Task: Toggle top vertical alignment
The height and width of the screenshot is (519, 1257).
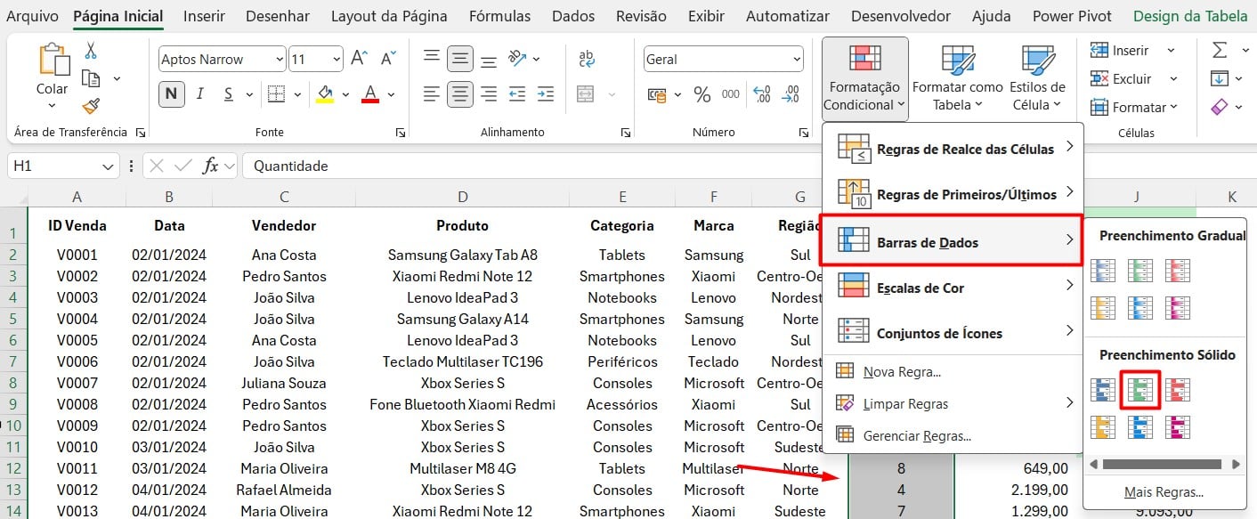Action: pyautogui.click(x=432, y=59)
